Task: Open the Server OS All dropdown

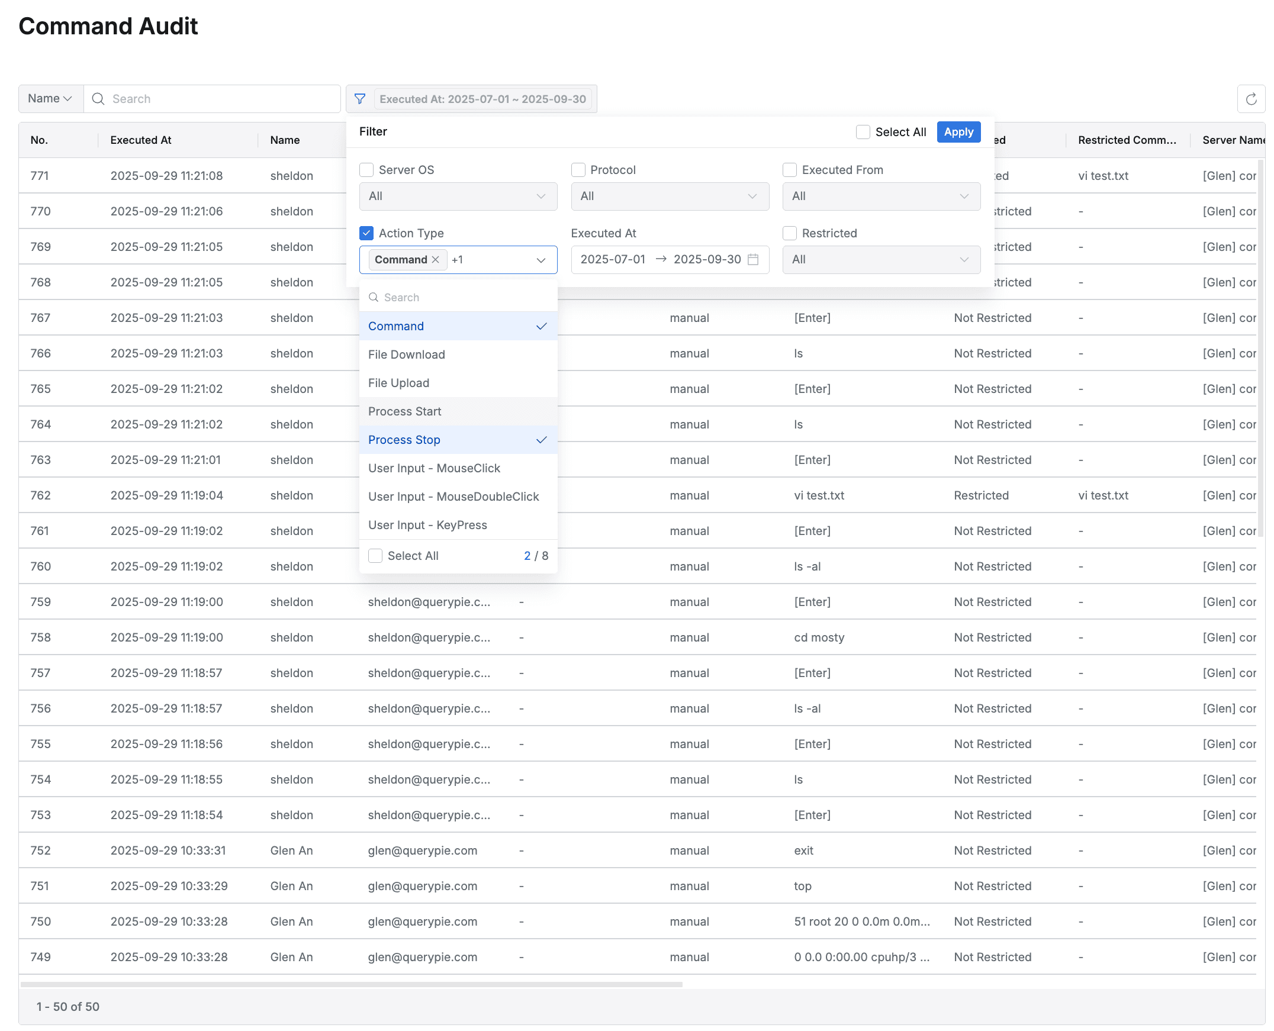Action: [458, 196]
